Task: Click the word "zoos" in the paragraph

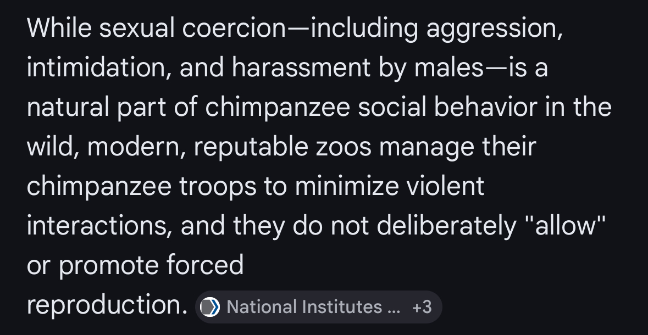Action: coord(344,148)
